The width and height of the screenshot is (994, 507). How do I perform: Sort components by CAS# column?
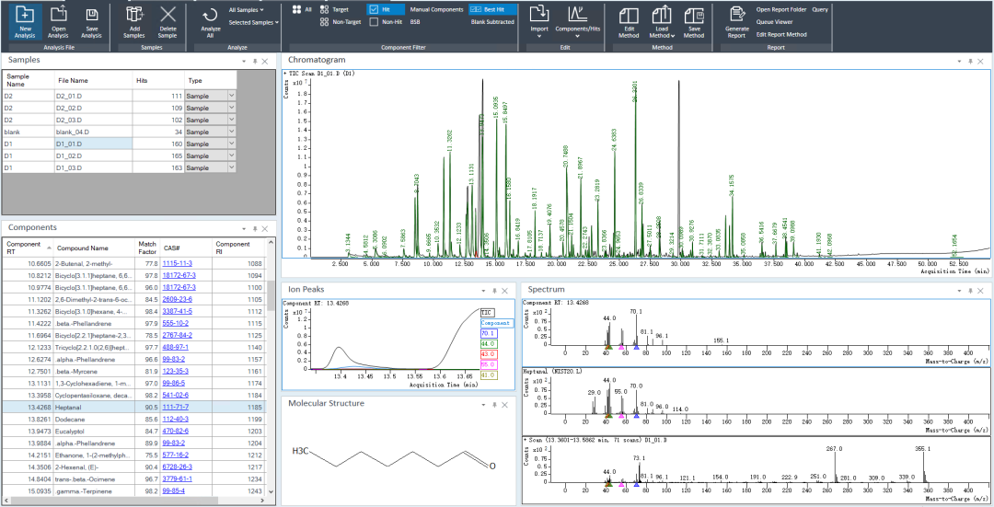pos(186,248)
